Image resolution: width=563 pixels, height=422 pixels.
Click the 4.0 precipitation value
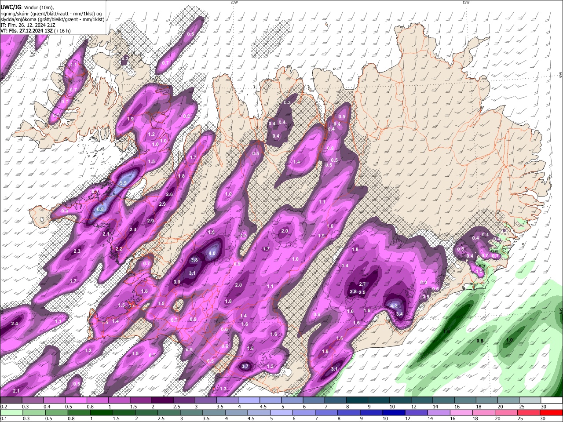point(212,254)
